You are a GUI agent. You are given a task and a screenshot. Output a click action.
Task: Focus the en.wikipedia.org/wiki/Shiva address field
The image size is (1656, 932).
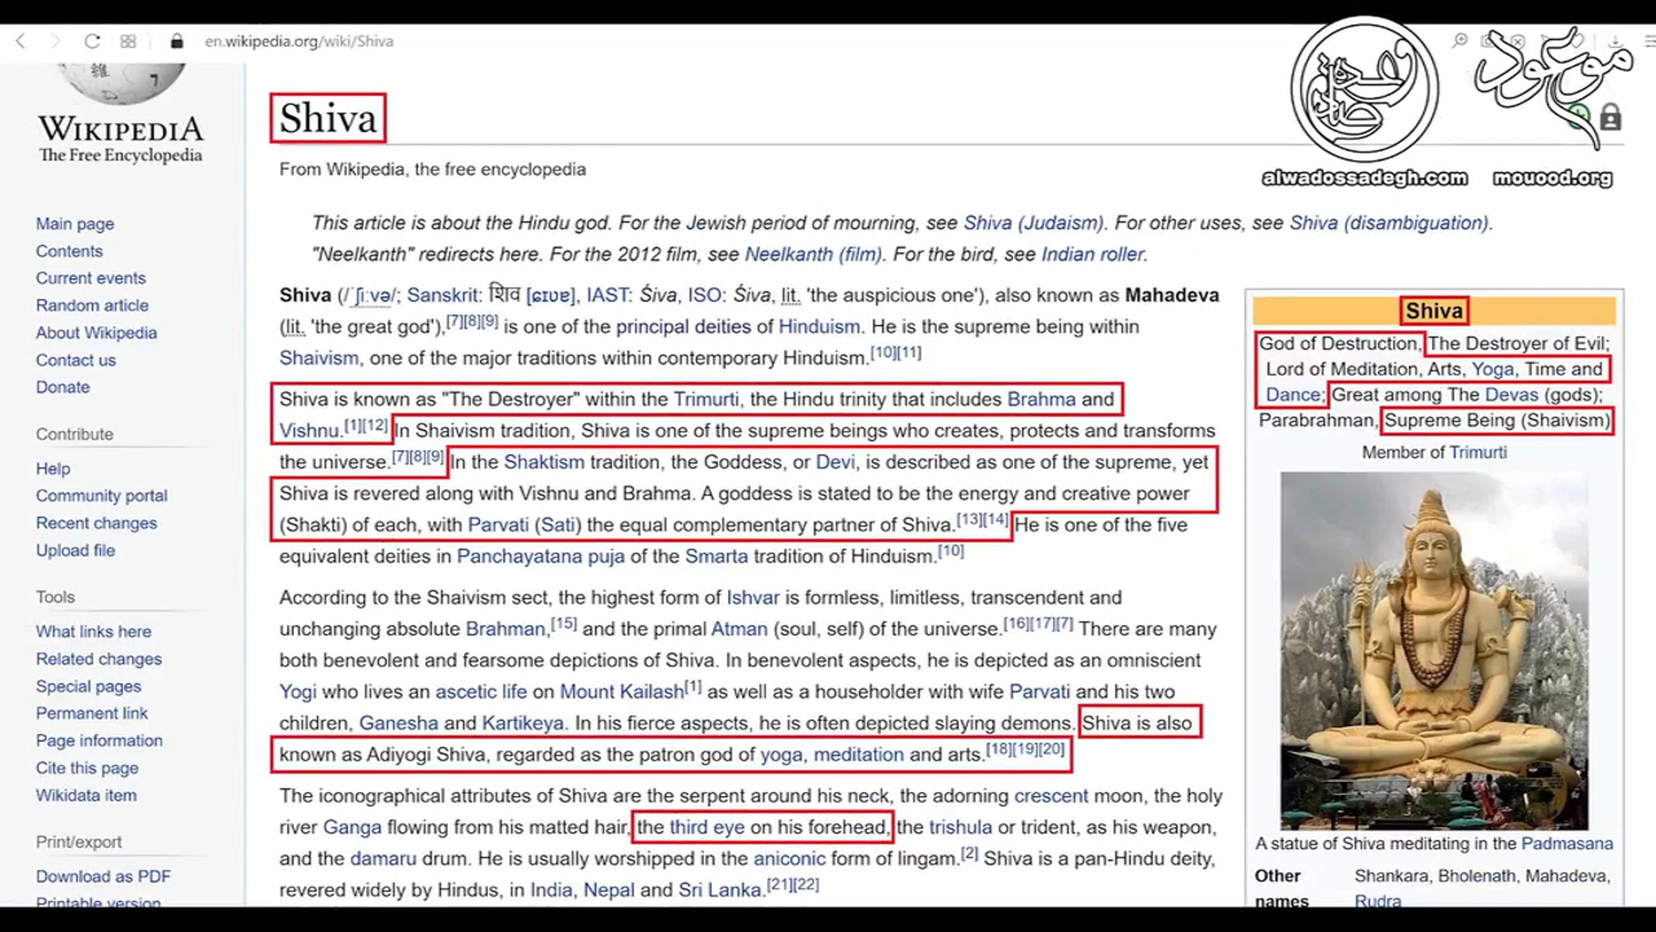tap(299, 41)
